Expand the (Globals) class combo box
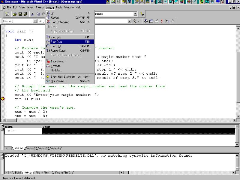 coord(35,21)
